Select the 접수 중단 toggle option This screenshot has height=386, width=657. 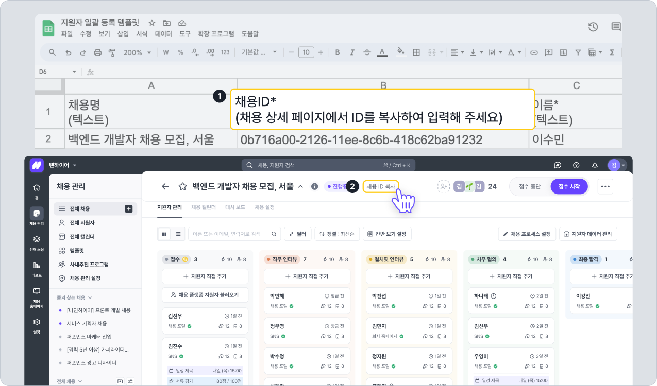tap(530, 186)
